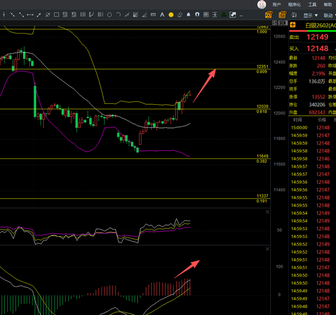Click the align center layout icon
336x315 pixels.
click(215, 15)
